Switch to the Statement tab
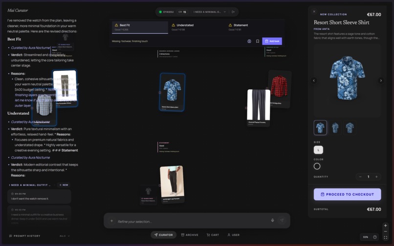Screen dimensions: 394x246 tap(254, 27)
